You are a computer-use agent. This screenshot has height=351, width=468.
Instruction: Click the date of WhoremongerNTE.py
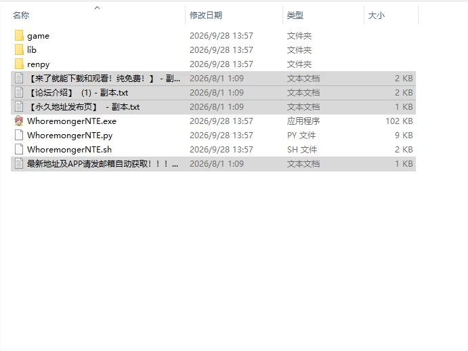point(221,136)
